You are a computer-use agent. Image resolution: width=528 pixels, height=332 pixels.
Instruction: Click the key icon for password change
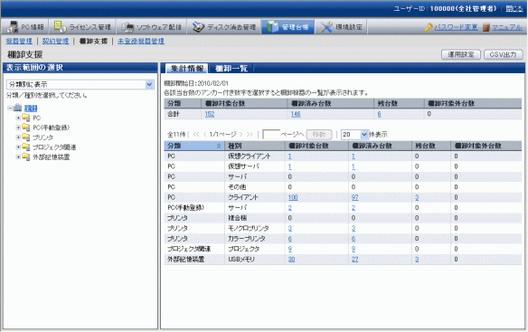click(x=429, y=27)
